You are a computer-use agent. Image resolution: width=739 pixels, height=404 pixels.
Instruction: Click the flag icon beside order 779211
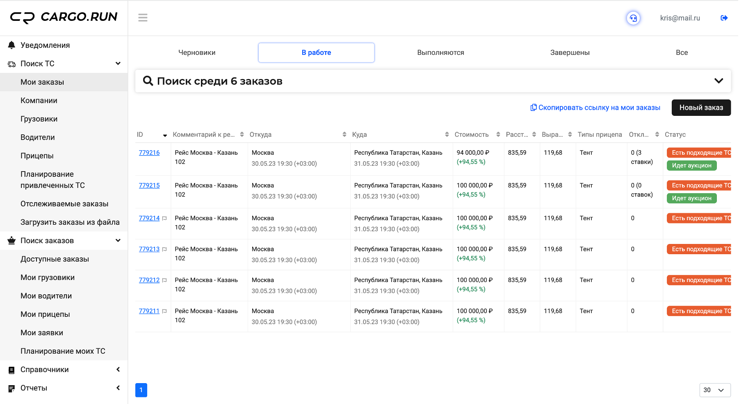point(164,311)
